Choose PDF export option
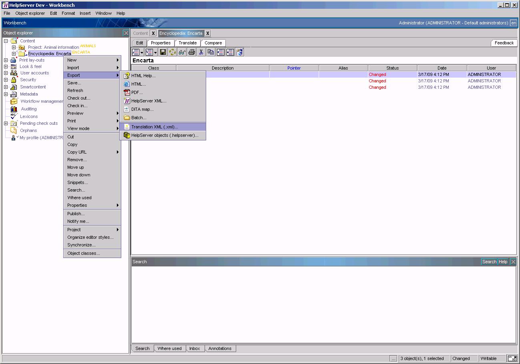Screen dimensions: 520x364 tap(163, 92)
